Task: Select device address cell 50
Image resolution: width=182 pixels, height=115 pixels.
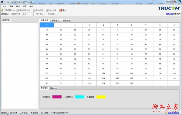Action: tap(47, 49)
